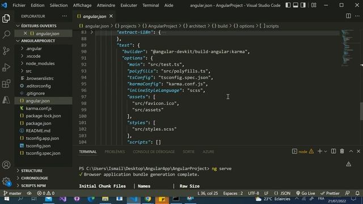Close the terminal panel
The height and width of the screenshot is (204, 363).
tap(358, 151)
